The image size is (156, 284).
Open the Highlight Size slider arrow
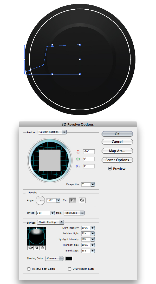(93, 245)
